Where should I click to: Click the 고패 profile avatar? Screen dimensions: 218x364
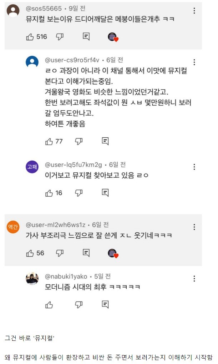(31, 167)
